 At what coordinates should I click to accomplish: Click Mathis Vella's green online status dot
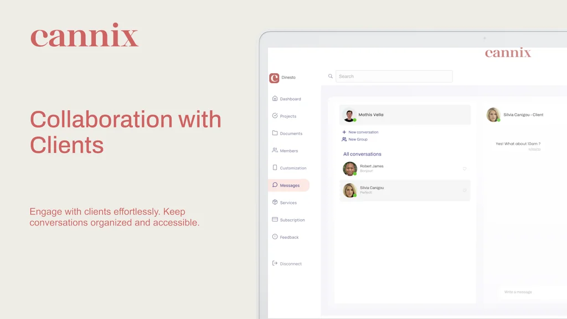coord(355,120)
